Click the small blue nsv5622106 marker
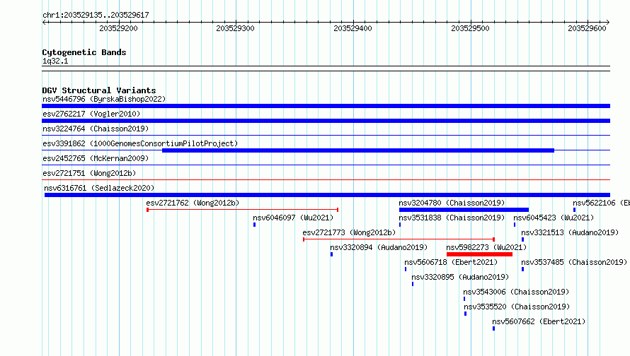 (x=575, y=210)
